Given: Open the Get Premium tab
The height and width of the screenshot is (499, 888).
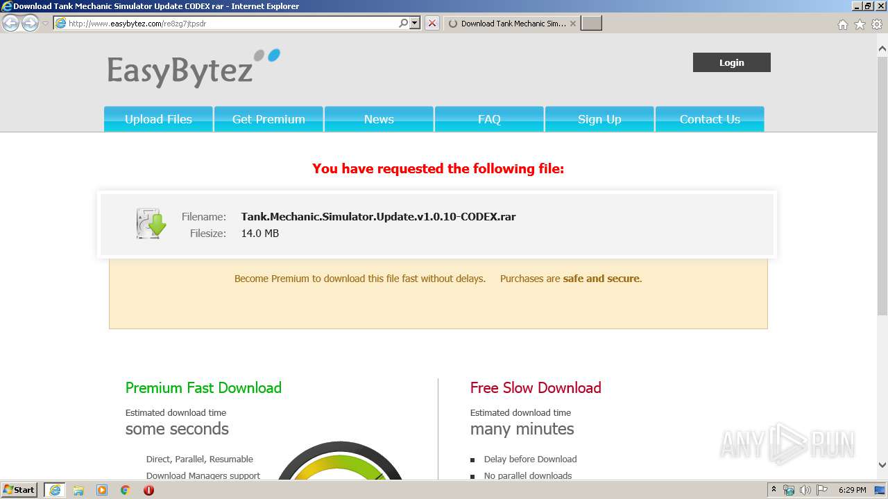Looking at the screenshot, I should tap(268, 119).
